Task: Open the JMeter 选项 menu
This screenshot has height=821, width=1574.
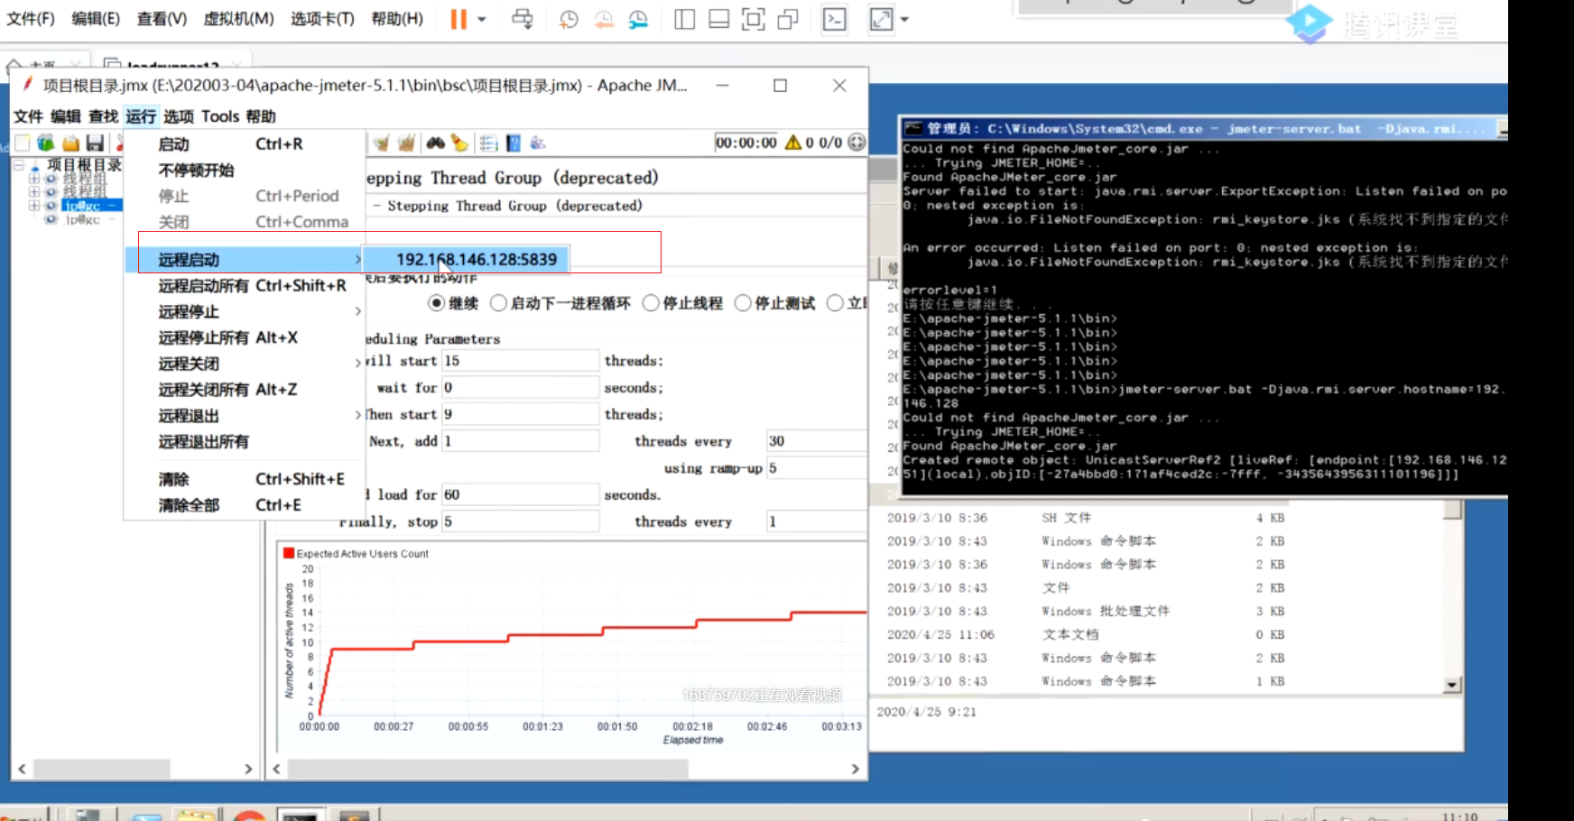Action: [x=178, y=116]
